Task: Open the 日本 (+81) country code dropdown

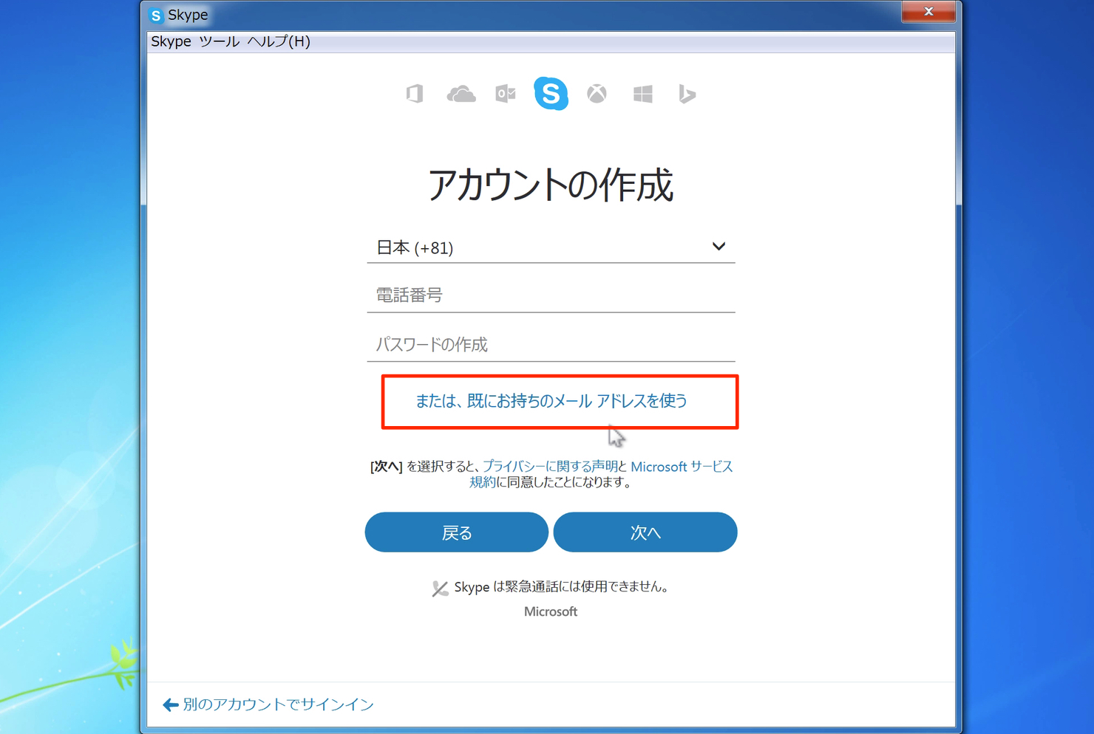Action: [551, 247]
